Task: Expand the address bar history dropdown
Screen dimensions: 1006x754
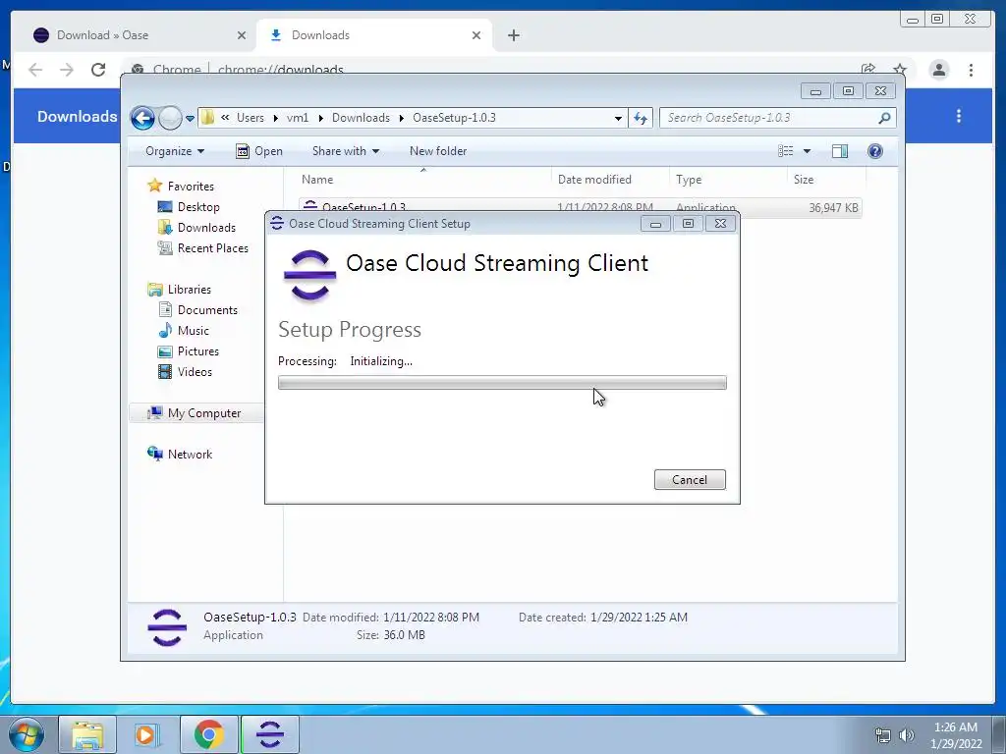Action: point(618,118)
